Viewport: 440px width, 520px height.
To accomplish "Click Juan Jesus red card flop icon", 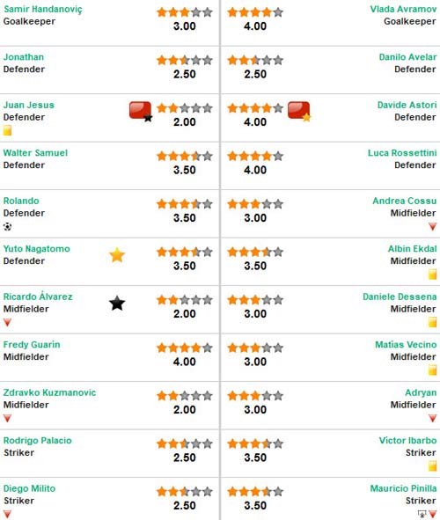I will (x=141, y=112).
